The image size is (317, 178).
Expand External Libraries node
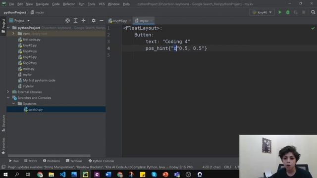8,92
